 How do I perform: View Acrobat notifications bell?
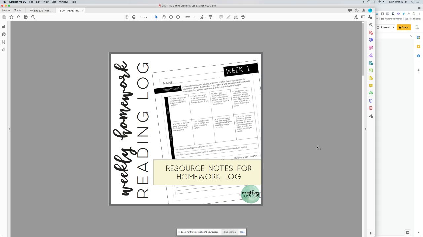(364, 10)
